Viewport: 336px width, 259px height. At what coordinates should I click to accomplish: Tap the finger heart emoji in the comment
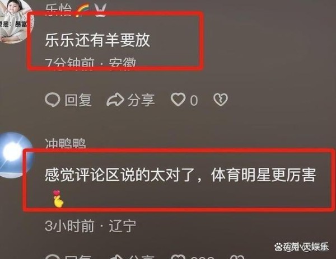click(x=58, y=199)
